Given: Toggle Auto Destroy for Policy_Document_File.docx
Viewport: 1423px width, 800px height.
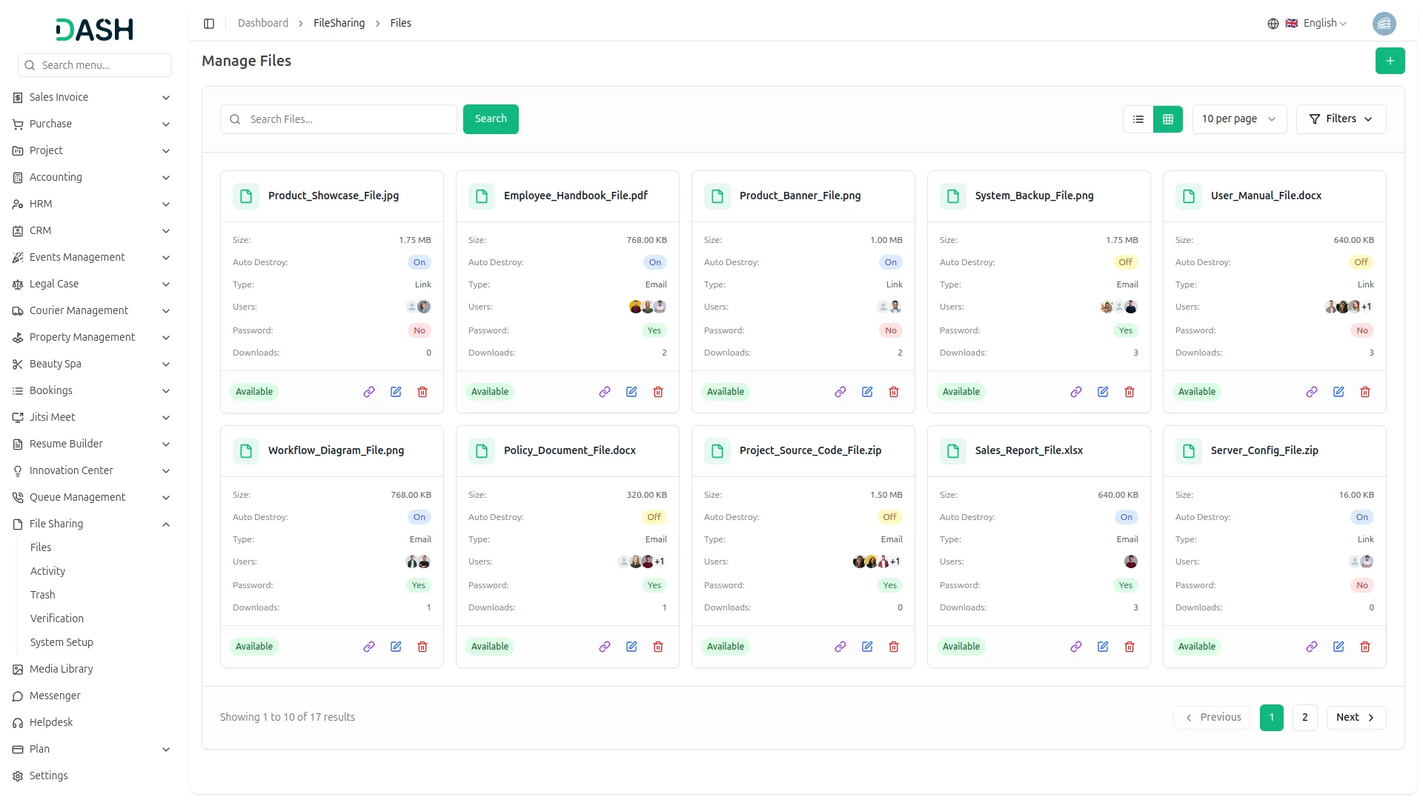Looking at the screenshot, I should tap(654, 517).
